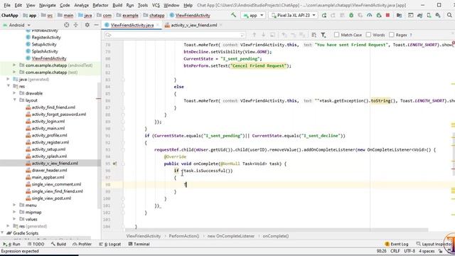The width and height of the screenshot is (455, 256).
Task: Open the Project Structure icon
Action: [399, 15]
